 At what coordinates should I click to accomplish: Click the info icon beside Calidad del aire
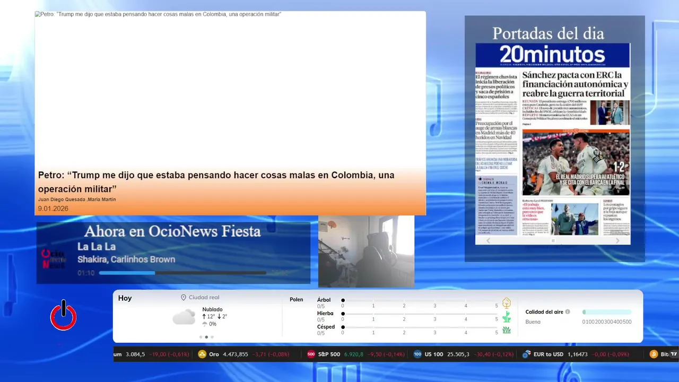point(568,312)
